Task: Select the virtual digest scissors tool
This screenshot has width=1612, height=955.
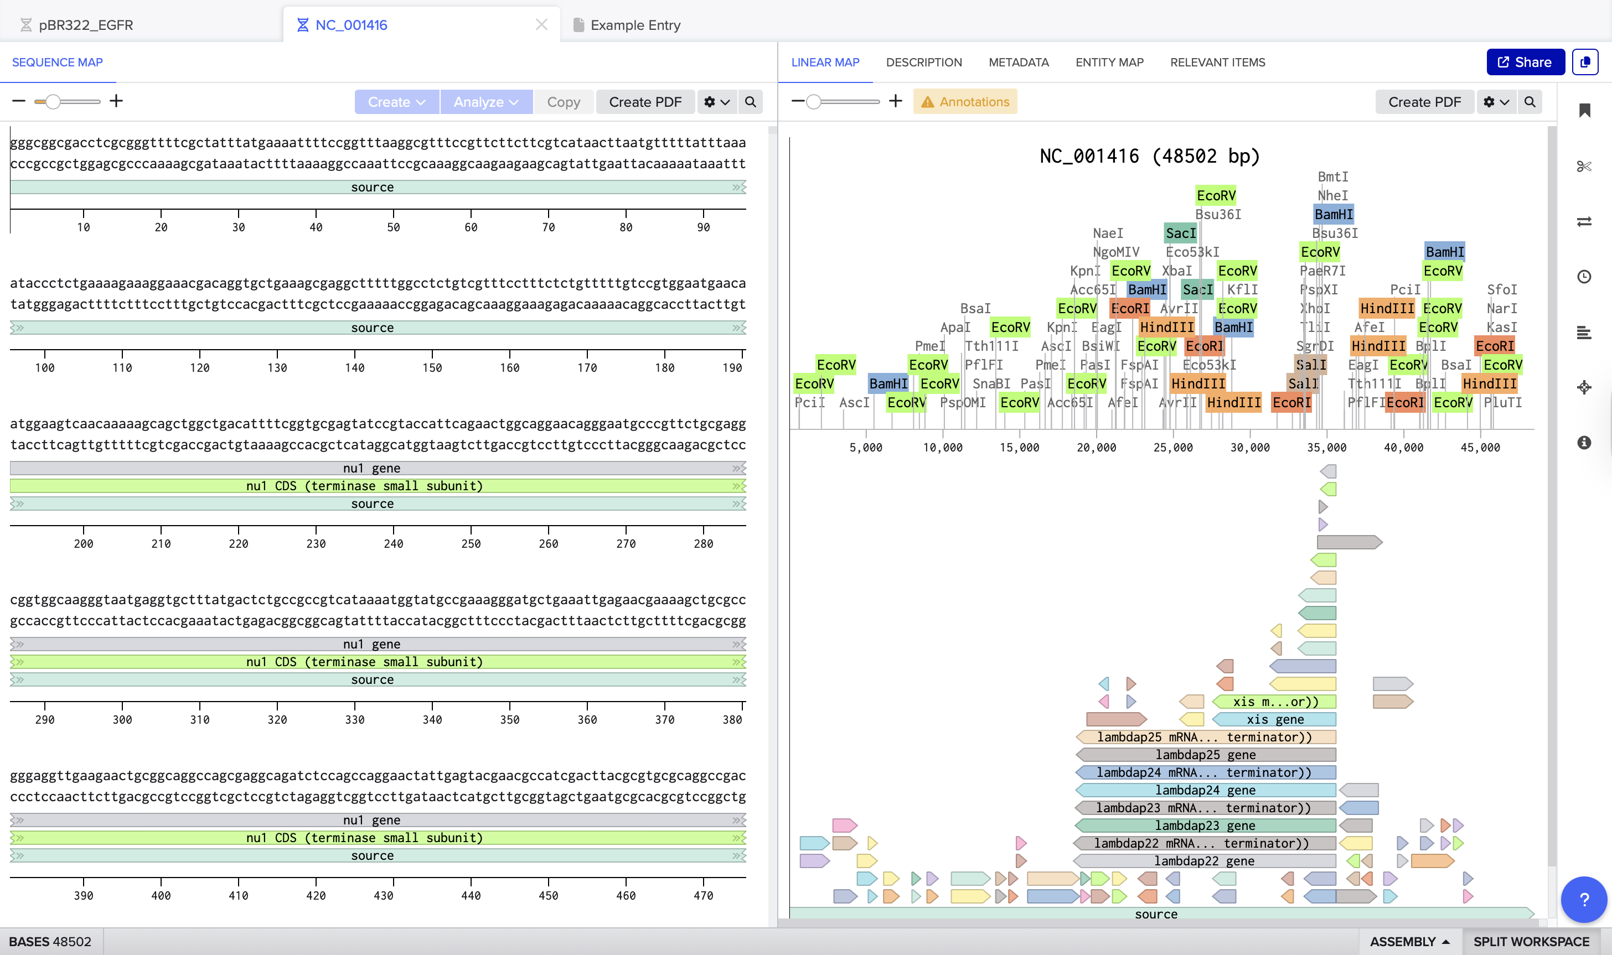Action: click(x=1584, y=167)
